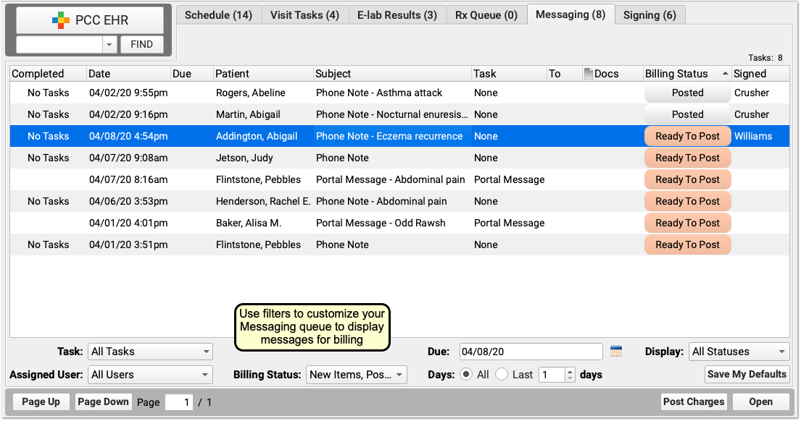Sort by the Signed column header

(x=760, y=74)
